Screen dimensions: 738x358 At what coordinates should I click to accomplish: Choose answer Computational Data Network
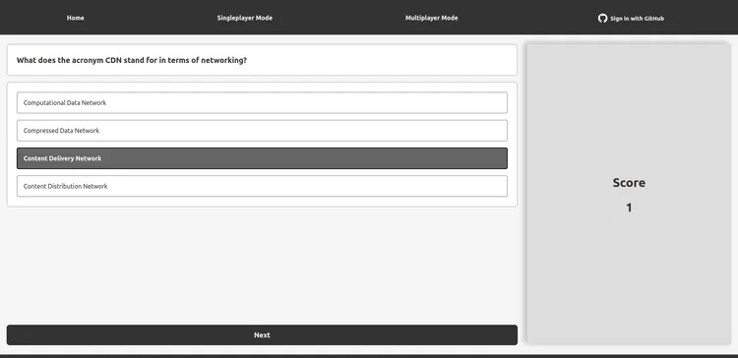262,102
